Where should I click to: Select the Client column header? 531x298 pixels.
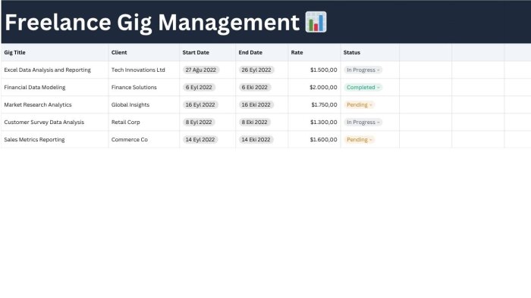coord(144,52)
